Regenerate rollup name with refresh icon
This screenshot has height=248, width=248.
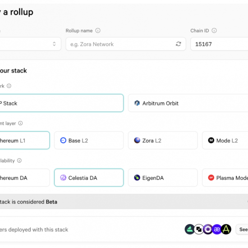coord(178,44)
